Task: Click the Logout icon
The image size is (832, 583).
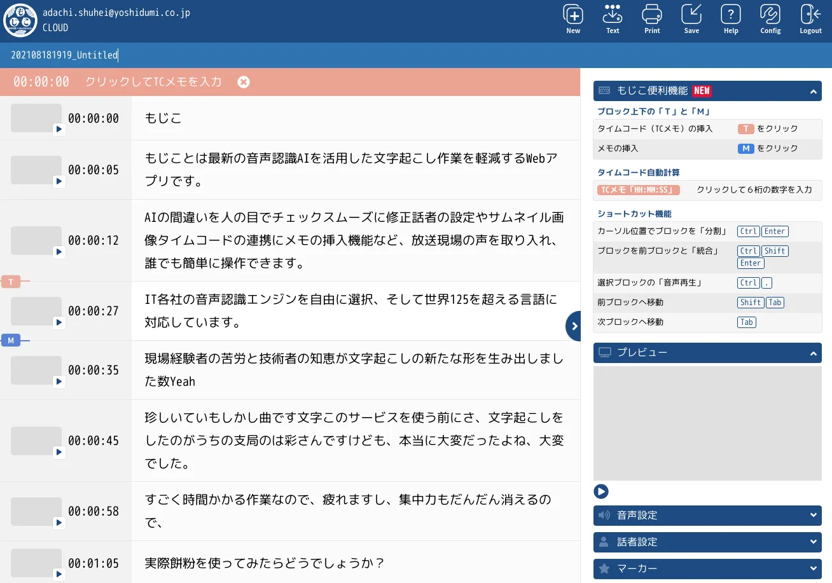Action: (810, 15)
